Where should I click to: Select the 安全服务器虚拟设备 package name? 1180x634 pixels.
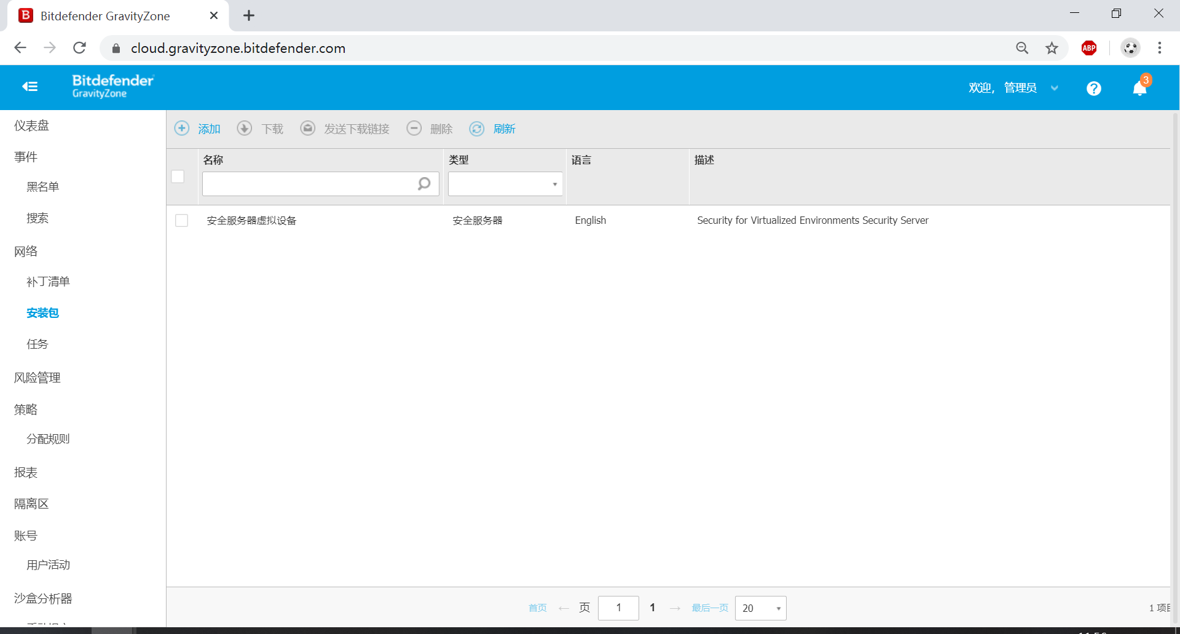(x=251, y=221)
